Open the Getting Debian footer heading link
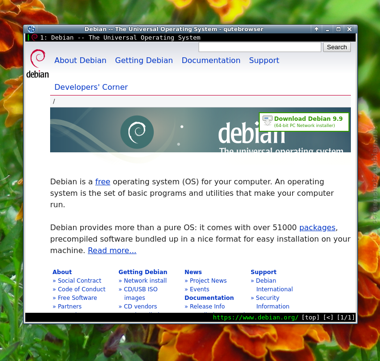Image resolution: width=380 pixels, height=361 pixels. (x=143, y=272)
